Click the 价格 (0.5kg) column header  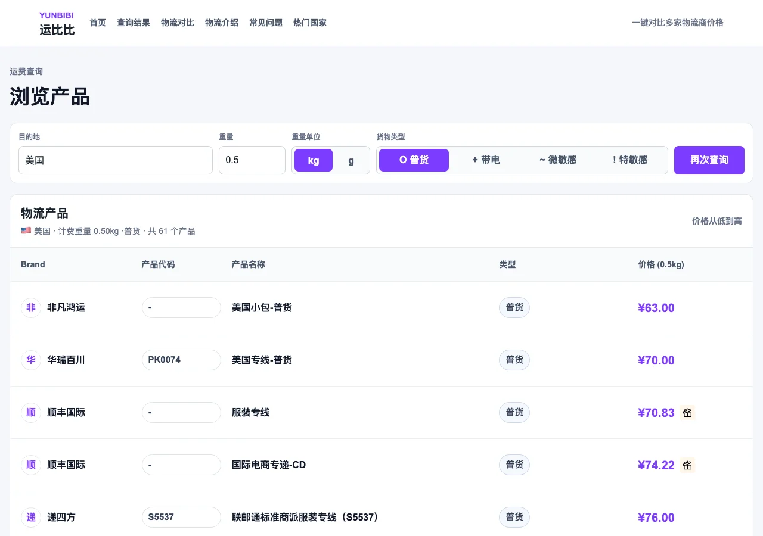[x=661, y=264]
